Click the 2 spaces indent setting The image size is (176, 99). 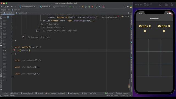tap(122, 96)
